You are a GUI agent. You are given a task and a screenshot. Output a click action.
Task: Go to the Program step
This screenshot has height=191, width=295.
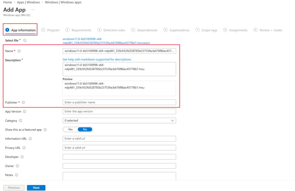pyautogui.click(x=51, y=30)
